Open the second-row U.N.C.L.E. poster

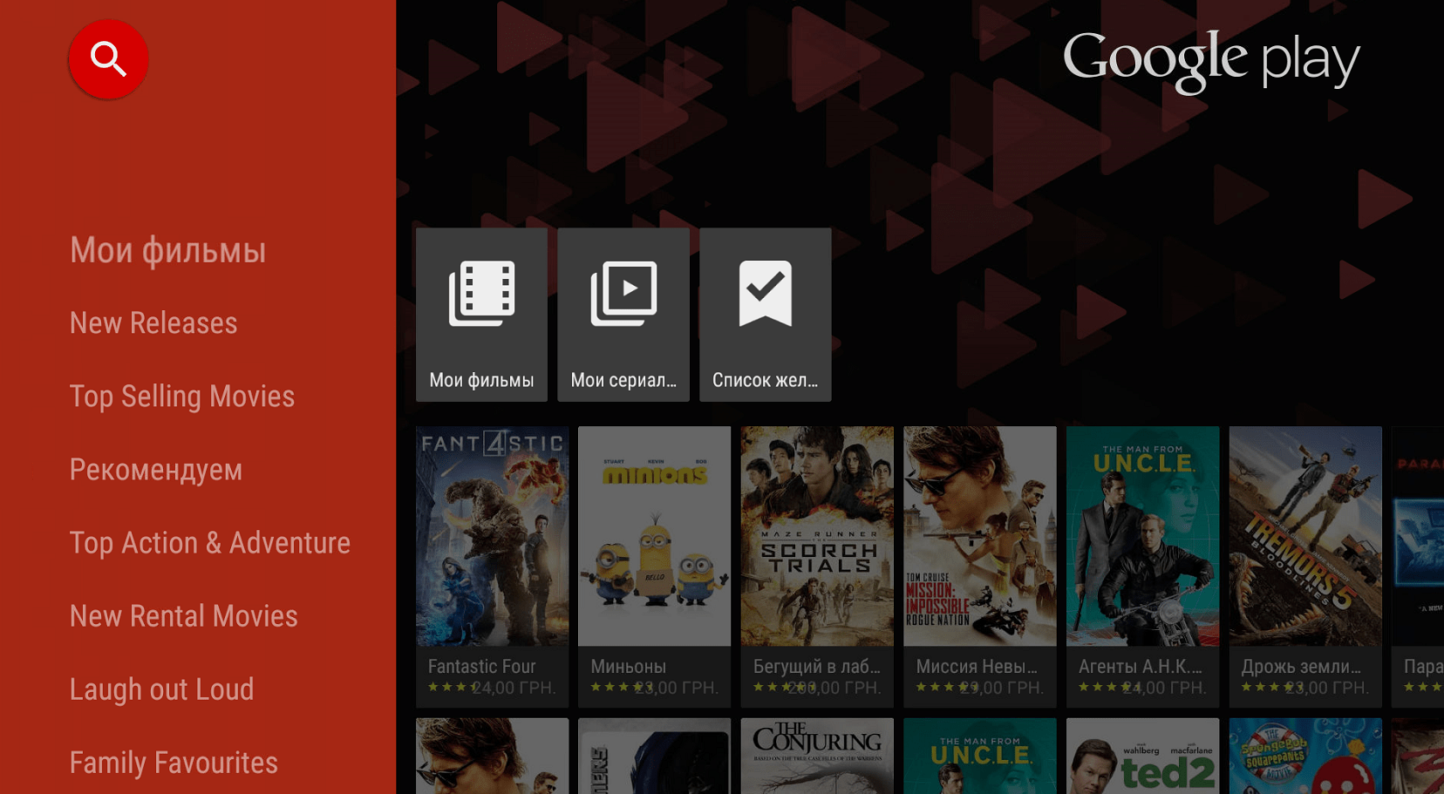(980, 756)
